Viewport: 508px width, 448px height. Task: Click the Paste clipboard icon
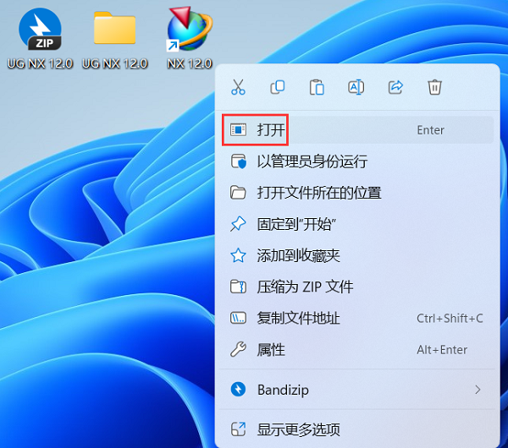pos(317,87)
